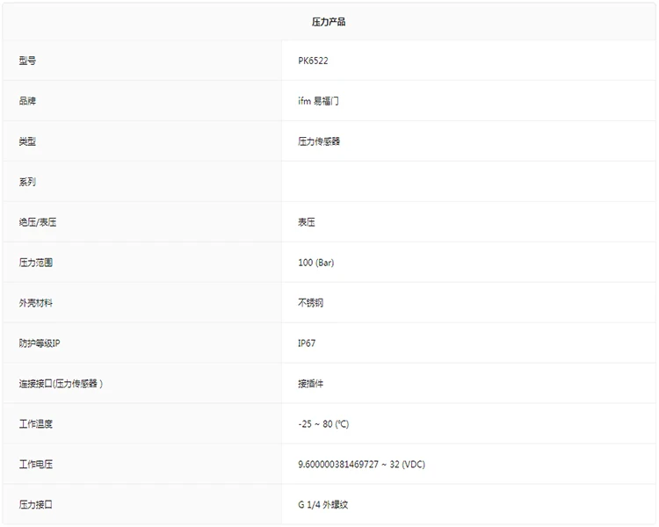Click the 品牌 row label

tap(27, 101)
